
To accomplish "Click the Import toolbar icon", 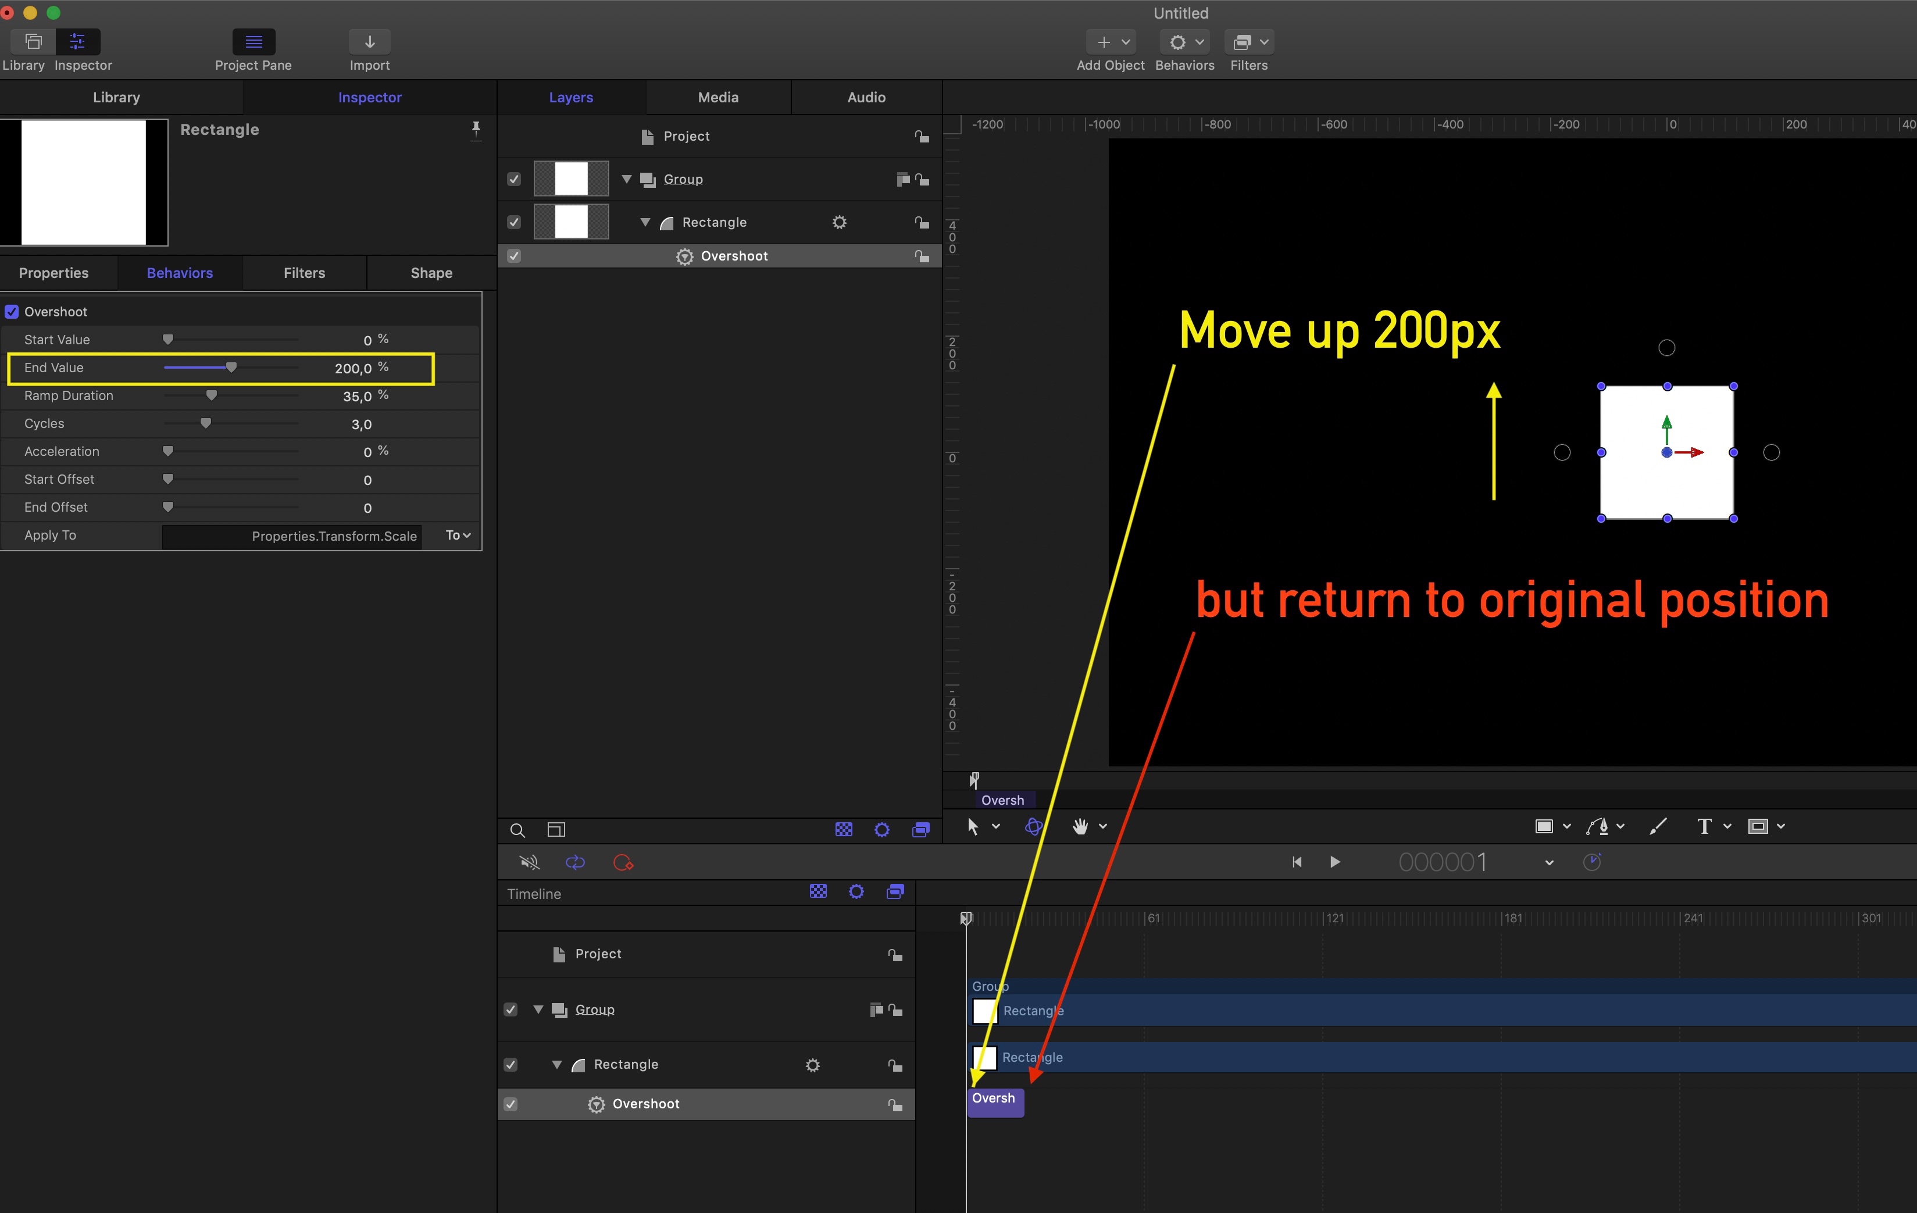I will [369, 42].
